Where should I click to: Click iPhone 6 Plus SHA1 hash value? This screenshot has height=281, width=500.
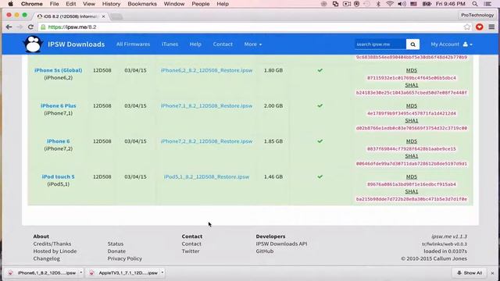point(412,128)
